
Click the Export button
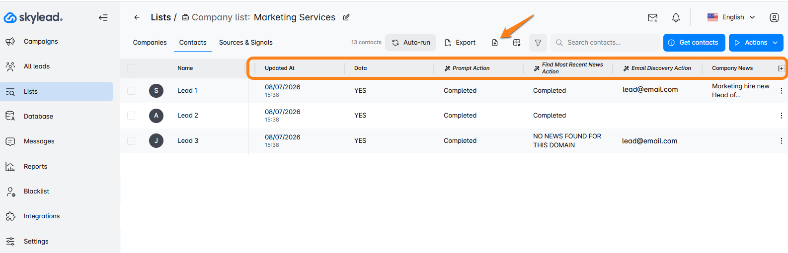point(460,43)
